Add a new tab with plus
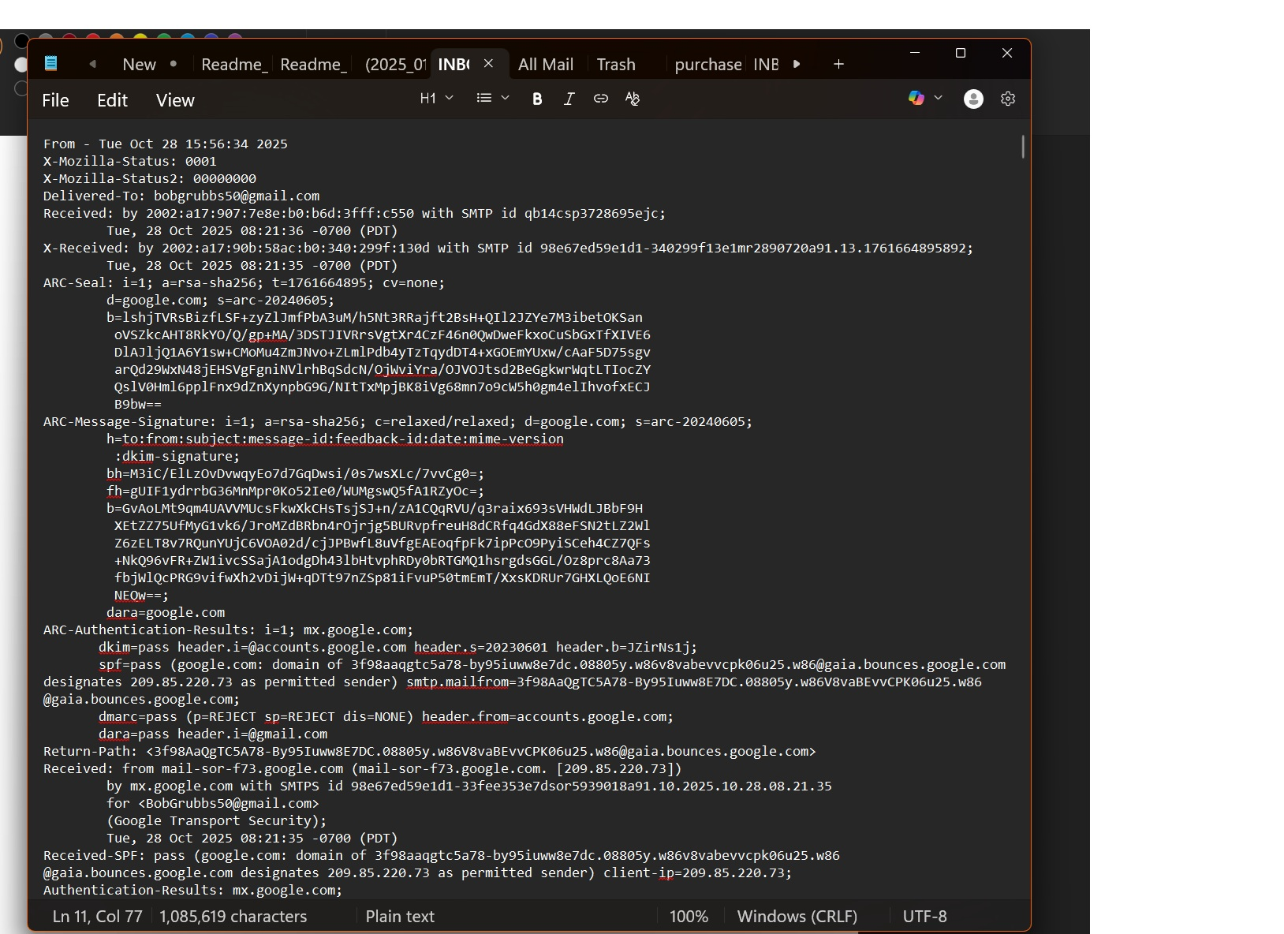Image resolution: width=1284 pixels, height=934 pixels. (x=838, y=65)
